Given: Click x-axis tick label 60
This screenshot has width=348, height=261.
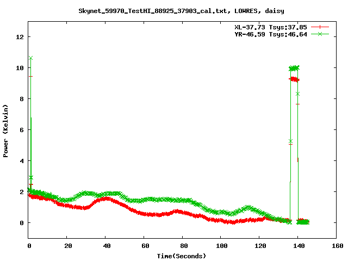Looking at the screenshot, I should coord(145,246).
